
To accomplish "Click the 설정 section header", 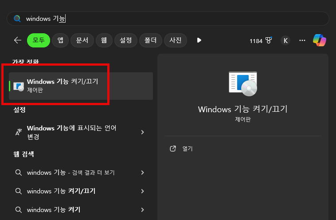I will [x=20, y=110].
